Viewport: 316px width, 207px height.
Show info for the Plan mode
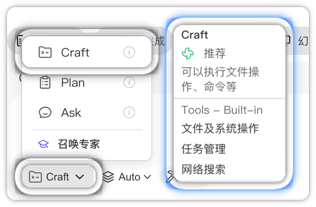coord(129,82)
